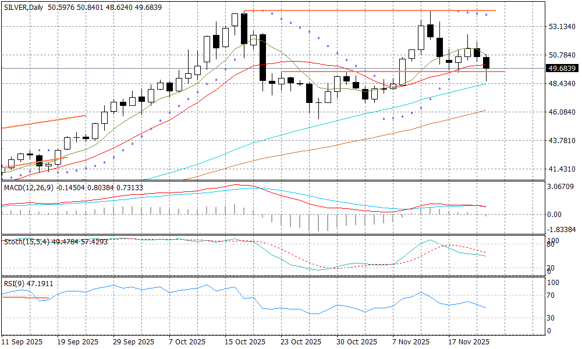This screenshot has height=349, width=582.
Task: Click the 41.4310 price axis label
Action: coord(562,169)
